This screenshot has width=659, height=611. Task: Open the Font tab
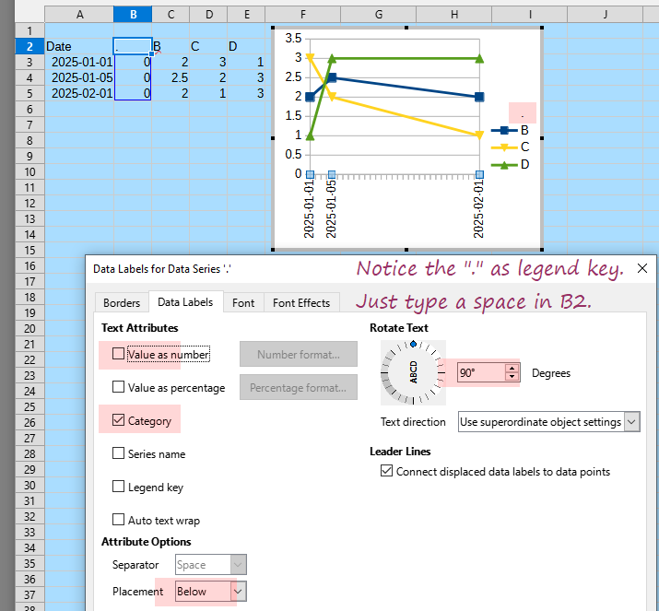click(243, 303)
